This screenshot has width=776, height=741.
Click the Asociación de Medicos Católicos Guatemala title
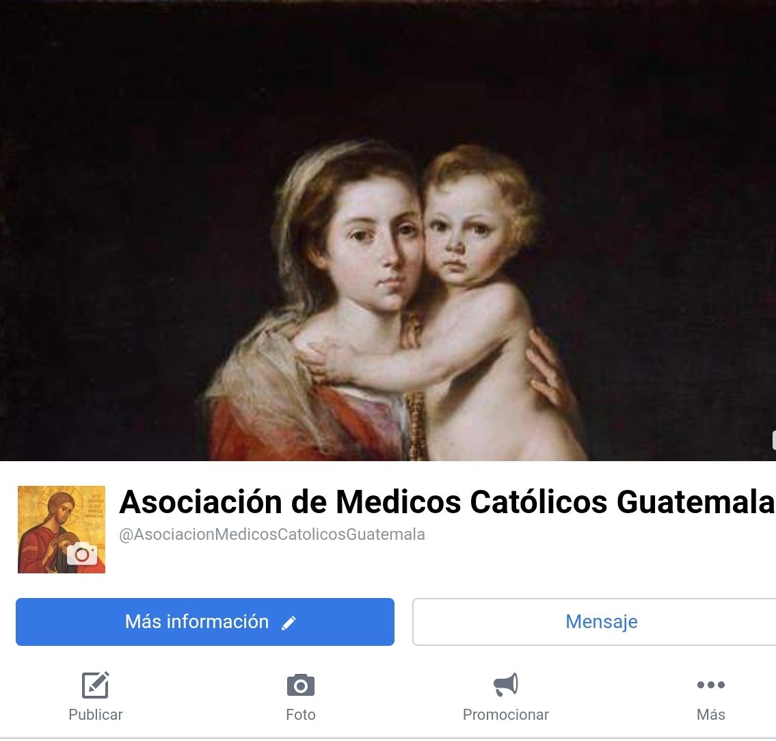[447, 502]
